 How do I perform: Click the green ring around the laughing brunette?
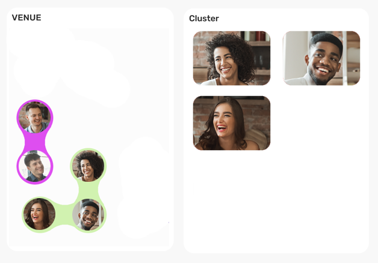coord(23,215)
